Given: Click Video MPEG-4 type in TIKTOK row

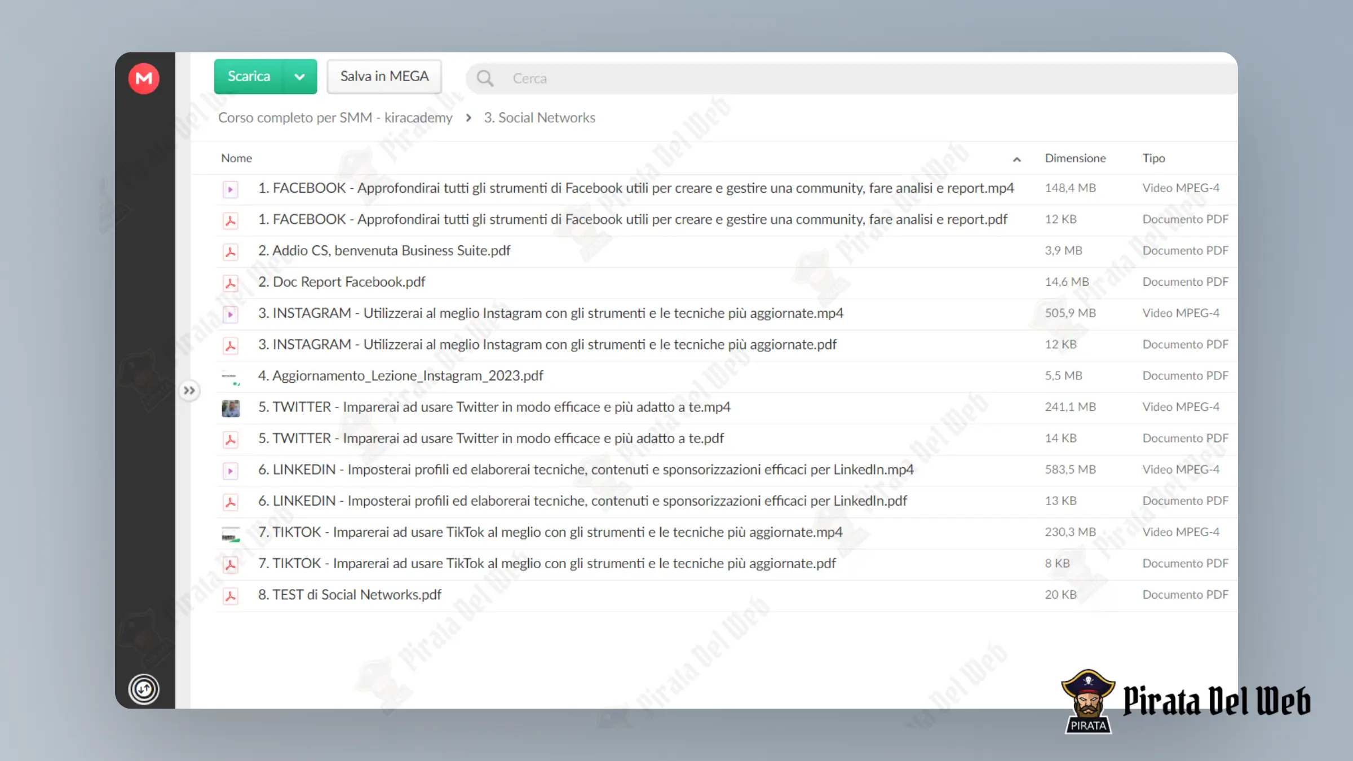Looking at the screenshot, I should pyautogui.click(x=1180, y=532).
